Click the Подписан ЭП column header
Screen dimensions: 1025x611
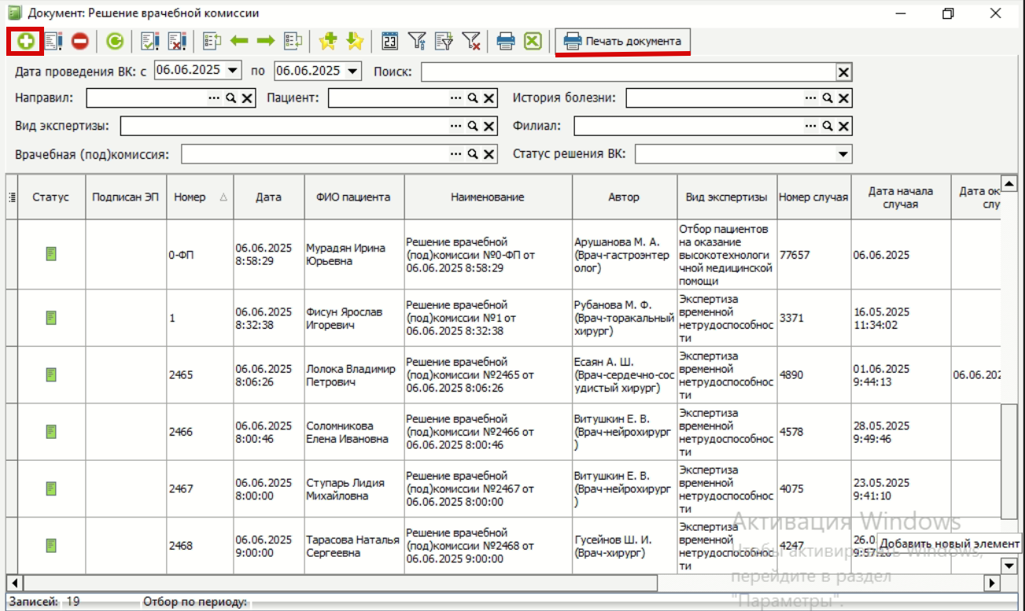pyautogui.click(x=125, y=197)
